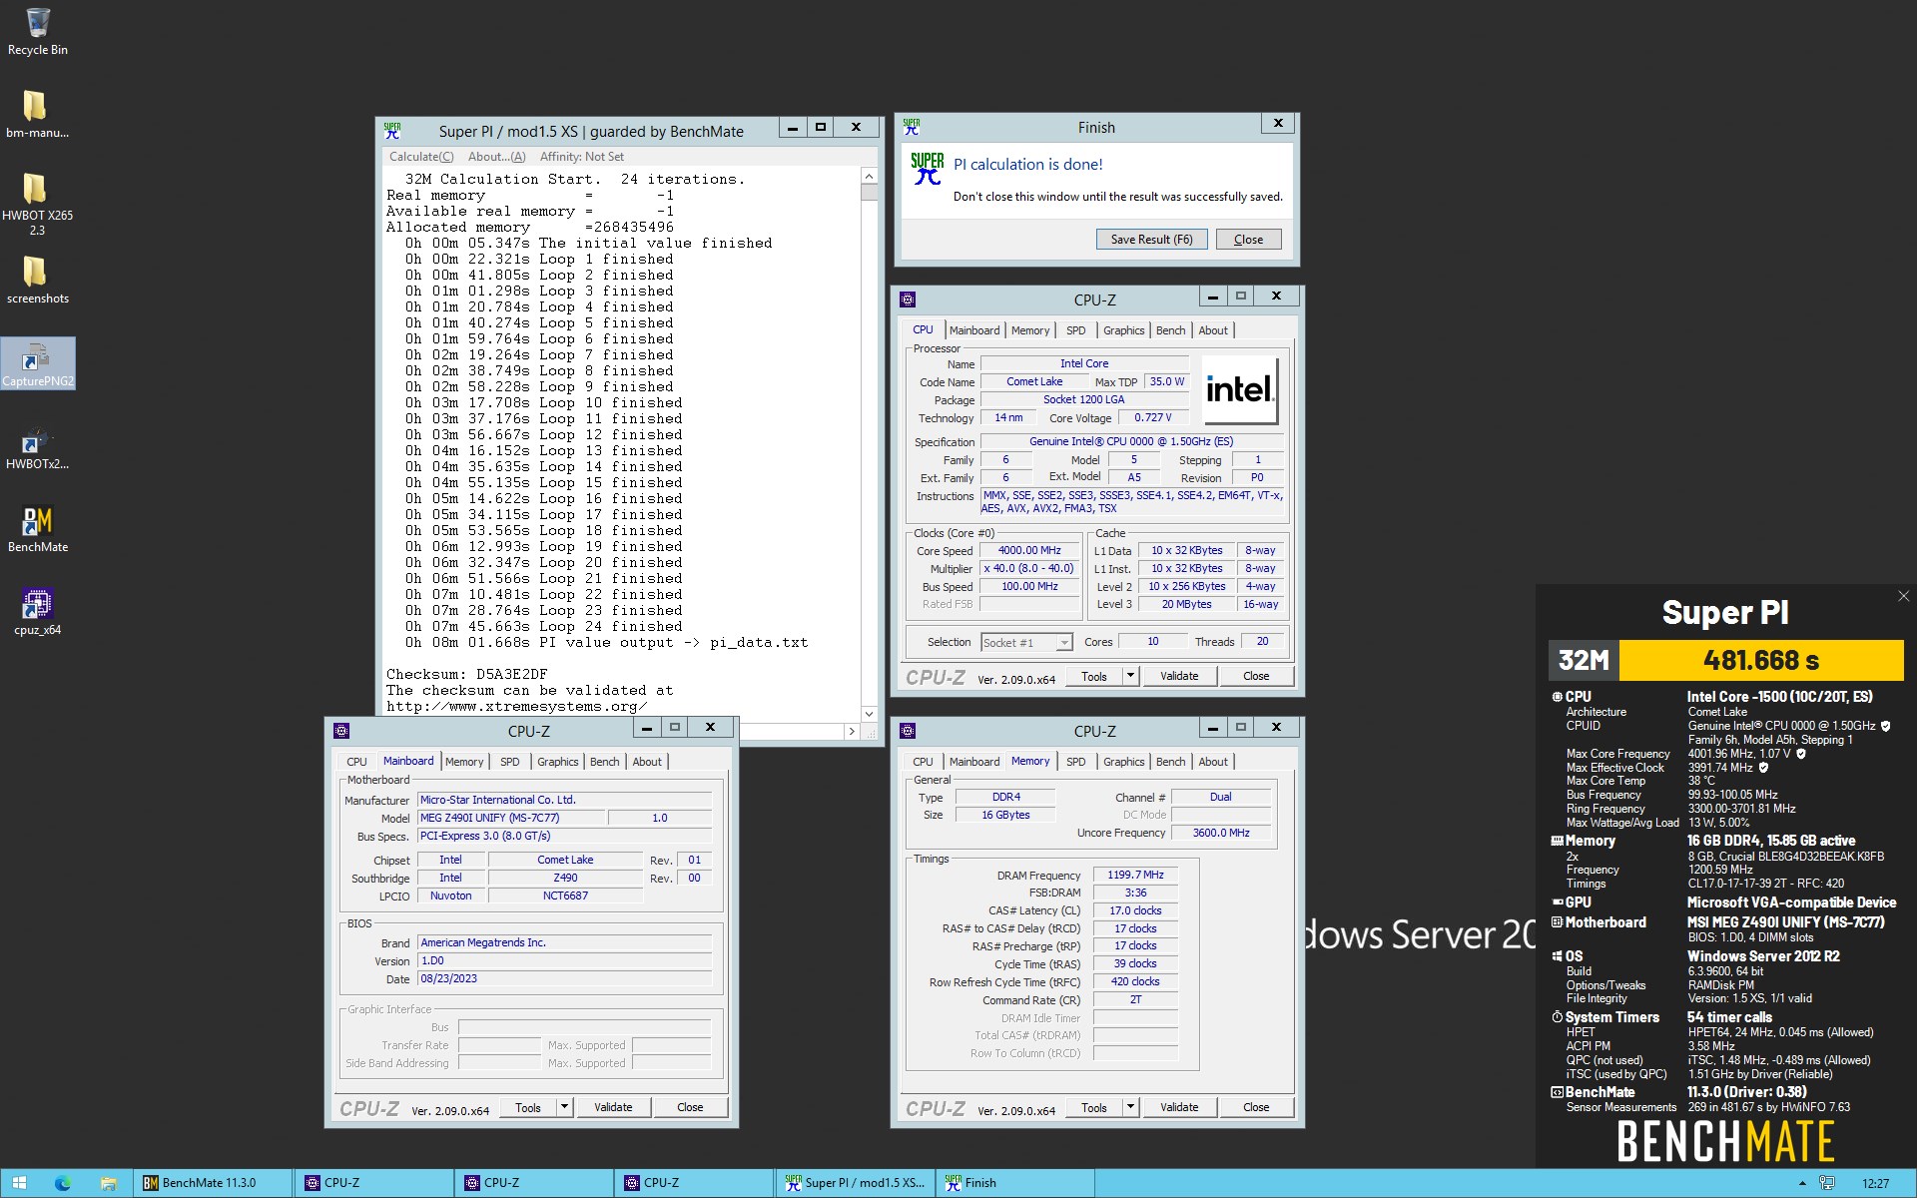Click Super PI scrollbar up arrow
1917x1198 pixels.
coord(869,176)
